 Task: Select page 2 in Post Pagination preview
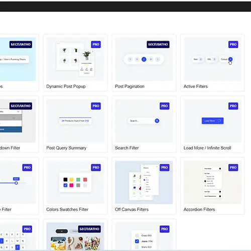tap(144, 59)
